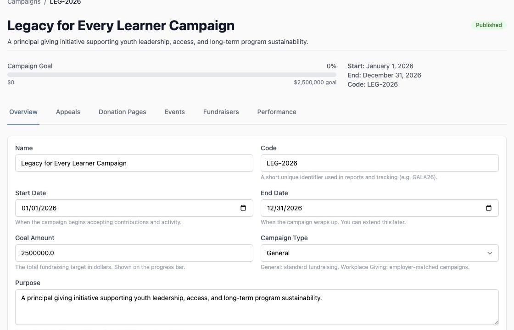Click the 'End: December 31, 2026' text
The height and width of the screenshot is (330, 514).
[x=384, y=75]
